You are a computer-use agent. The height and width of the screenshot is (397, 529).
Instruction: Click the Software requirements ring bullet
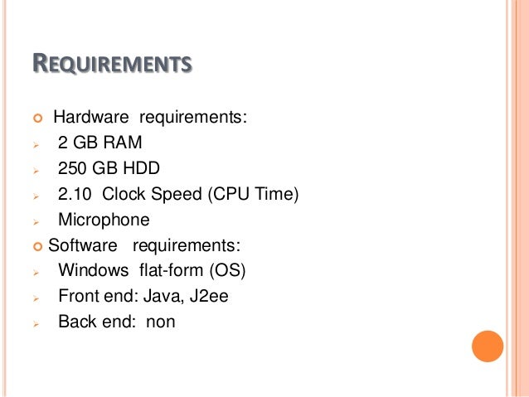[38, 246]
